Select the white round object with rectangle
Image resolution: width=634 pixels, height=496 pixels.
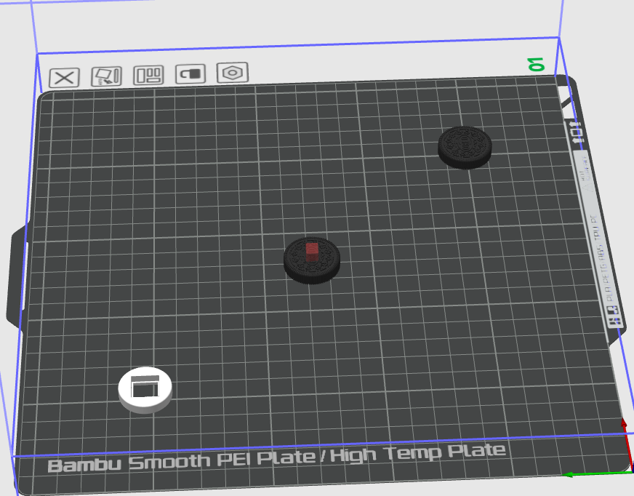tap(145, 390)
